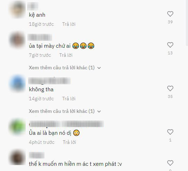Expand more replies under the 7giờ trước comment

pos(65,68)
